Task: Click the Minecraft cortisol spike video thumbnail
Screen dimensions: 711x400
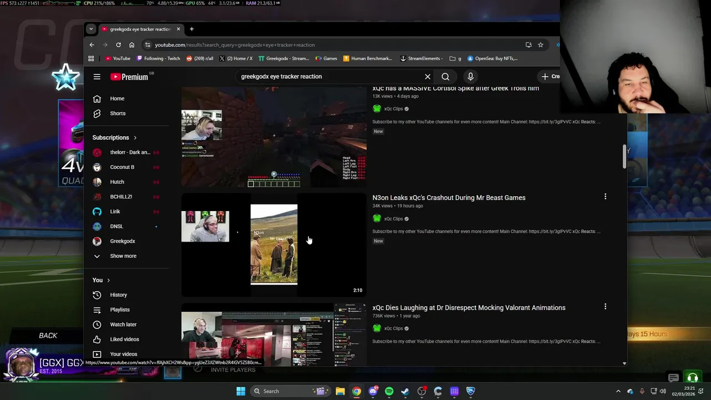Action: (x=274, y=137)
